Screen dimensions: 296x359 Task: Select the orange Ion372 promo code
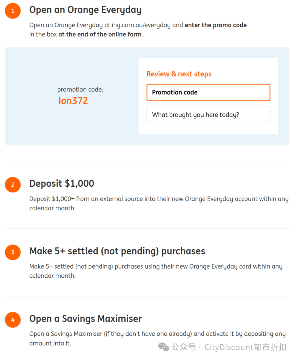(73, 101)
